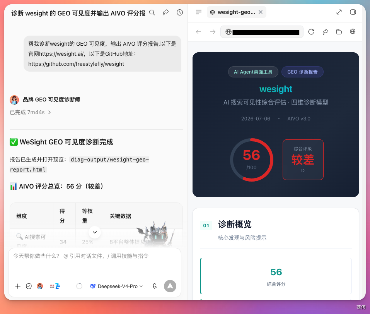Start voice input with microphone icon

(x=155, y=286)
